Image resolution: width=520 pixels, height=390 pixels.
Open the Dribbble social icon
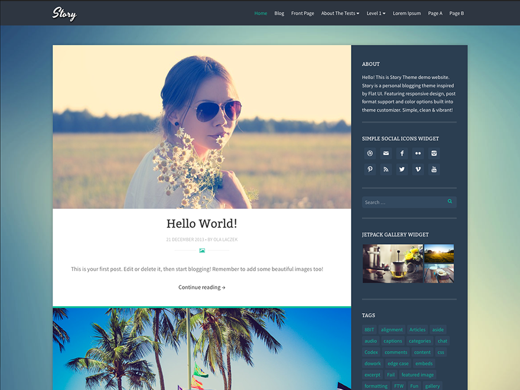(x=369, y=153)
